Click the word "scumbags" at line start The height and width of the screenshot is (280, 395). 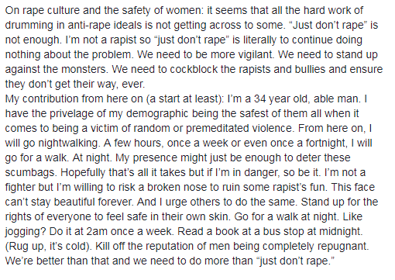click(x=30, y=172)
